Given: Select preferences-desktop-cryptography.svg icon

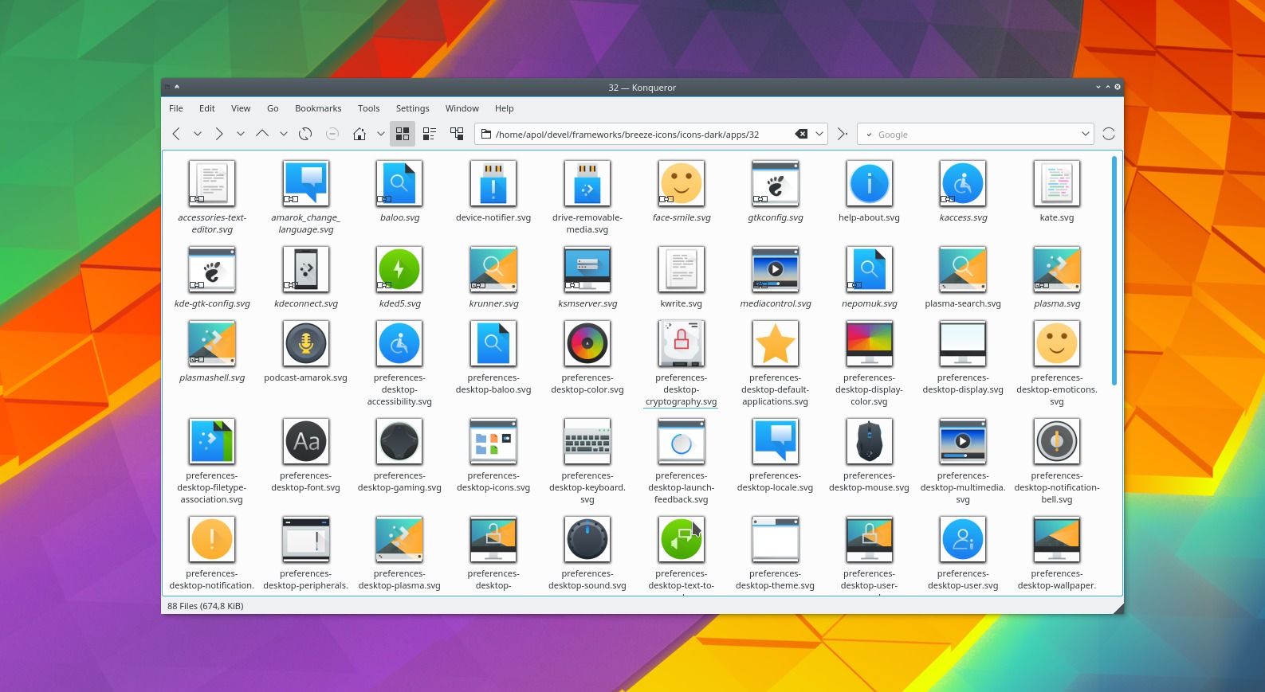Looking at the screenshot, I should 682,342.
